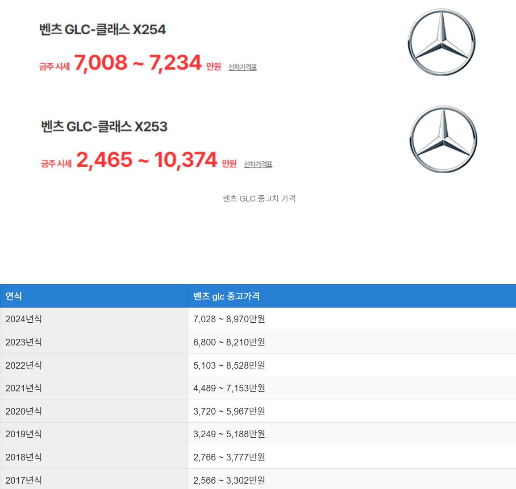
Task: Select the 벤츠 GLC-클래스 X254 heading
Action: 102,29
